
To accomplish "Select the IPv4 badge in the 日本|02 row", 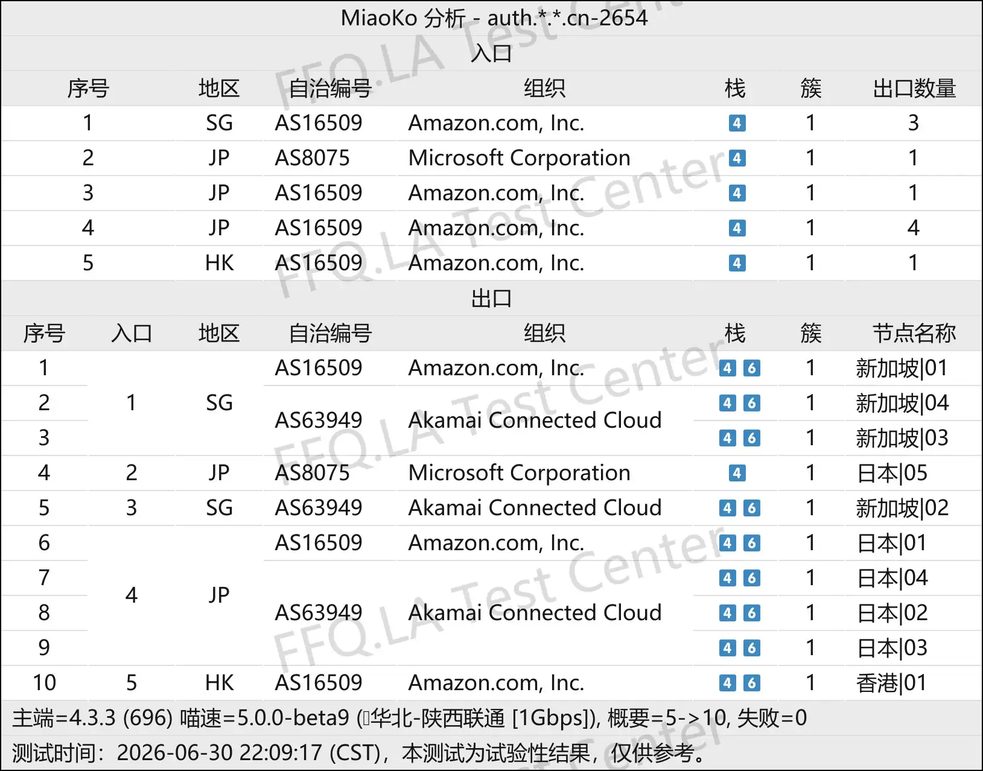I will click(x=728, y=613).
